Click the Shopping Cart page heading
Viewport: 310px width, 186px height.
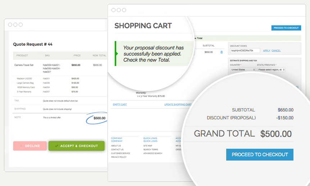143,26
